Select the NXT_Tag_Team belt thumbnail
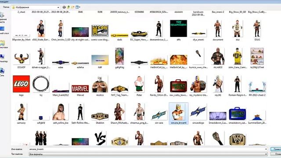This screenshot has height=158, width=281. pyautogui.click(x=119, y=89)
